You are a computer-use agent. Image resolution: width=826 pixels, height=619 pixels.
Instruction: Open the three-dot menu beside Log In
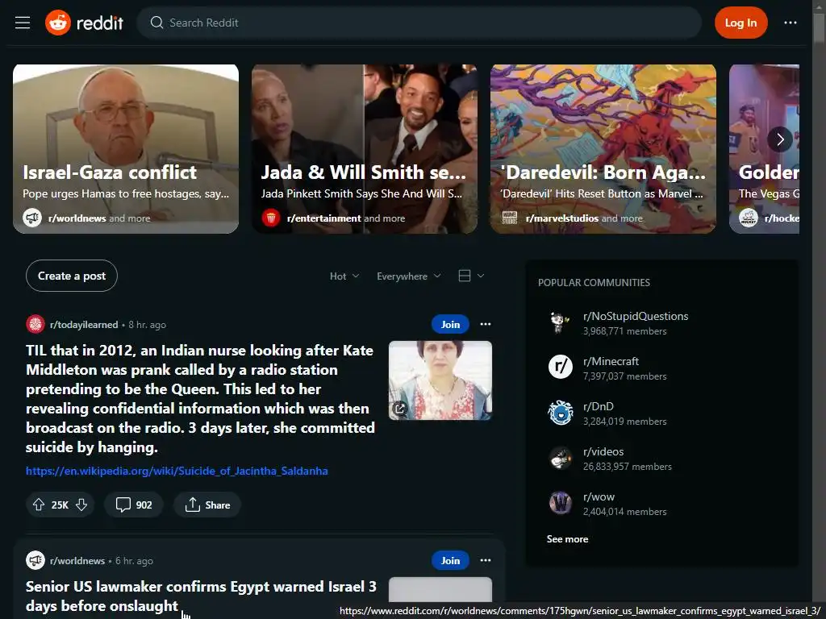click(791, 23)
